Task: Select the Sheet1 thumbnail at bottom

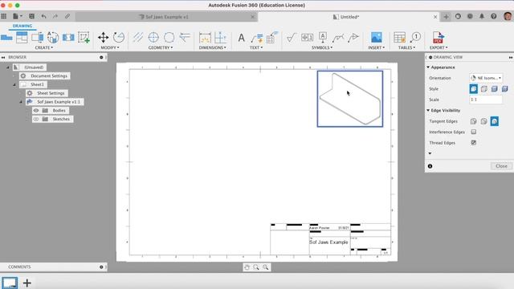Action: (10, 283)
